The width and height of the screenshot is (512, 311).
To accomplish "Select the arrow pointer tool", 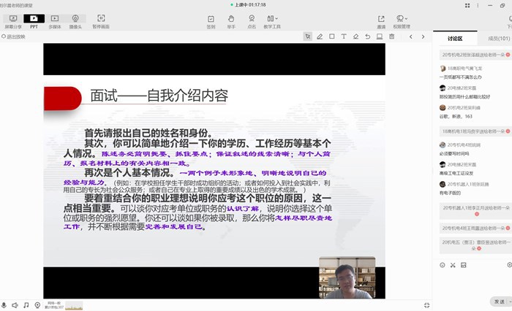I will 308,36.
